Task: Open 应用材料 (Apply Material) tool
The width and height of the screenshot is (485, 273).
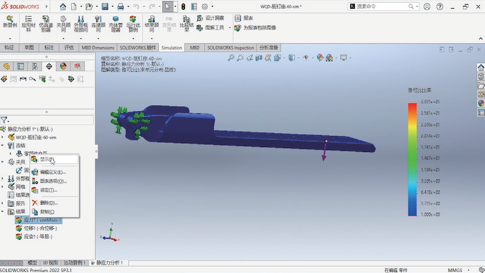Action: click(28, 22)
